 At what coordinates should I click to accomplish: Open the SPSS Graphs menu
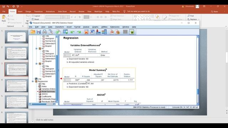(x=95, y=27)
